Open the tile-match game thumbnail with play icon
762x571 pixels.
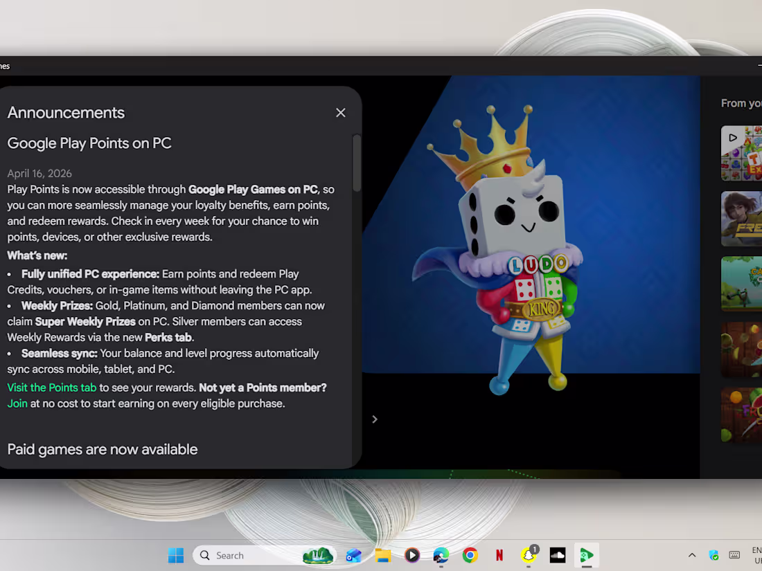pyautogui.click(x=742, y=154)
